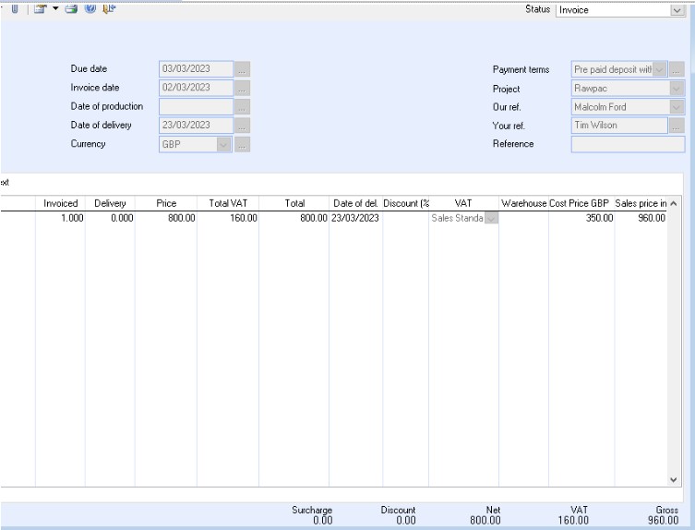Screen dimensions: 695x530
Task: Open help with the question mark icon
Action: coord(90,8)
